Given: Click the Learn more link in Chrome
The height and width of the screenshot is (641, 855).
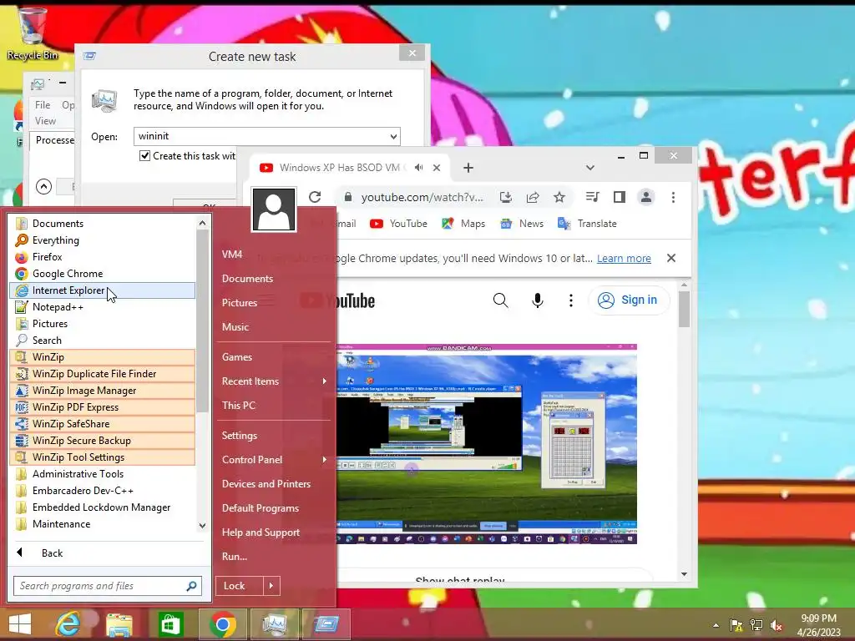Looking at the screenshot, I should [624, 259].
